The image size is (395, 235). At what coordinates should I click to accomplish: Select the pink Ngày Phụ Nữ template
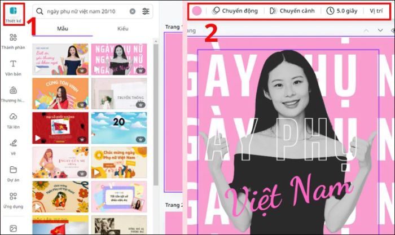point(119,59)
